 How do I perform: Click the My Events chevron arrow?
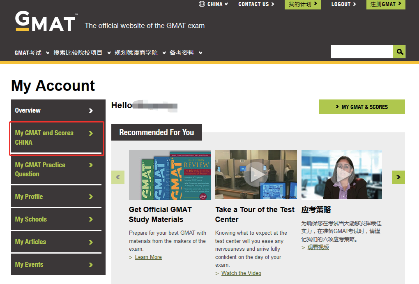91,265
